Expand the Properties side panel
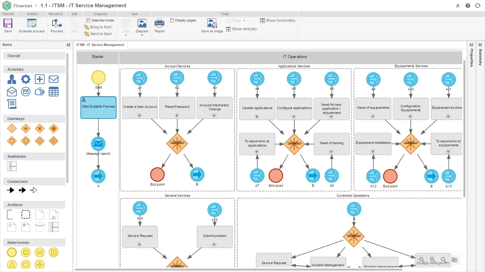This screenshot has height=272, width=485. (472, 45)
